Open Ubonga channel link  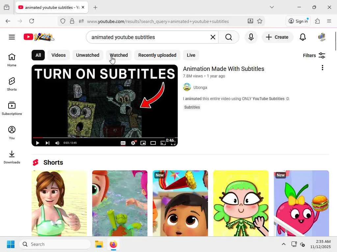point(200,87)
